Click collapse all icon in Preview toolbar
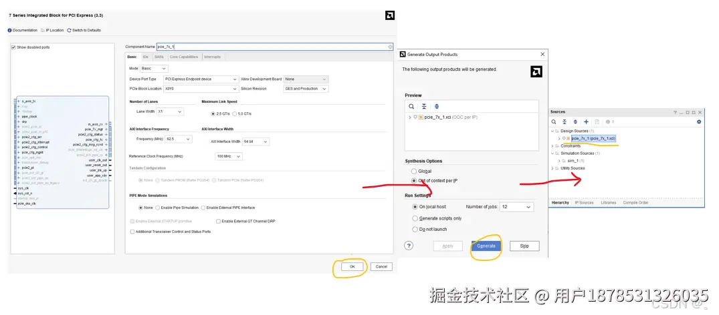Screen dimensions: 719x315 (424, 106)
